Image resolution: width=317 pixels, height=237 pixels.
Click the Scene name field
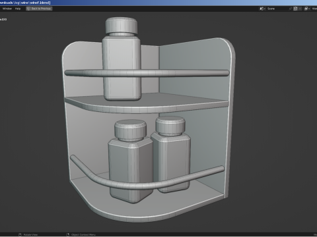tap(277, 9)
